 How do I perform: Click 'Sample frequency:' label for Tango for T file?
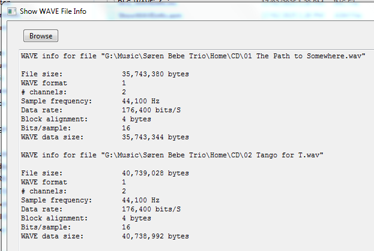(56, 200)
